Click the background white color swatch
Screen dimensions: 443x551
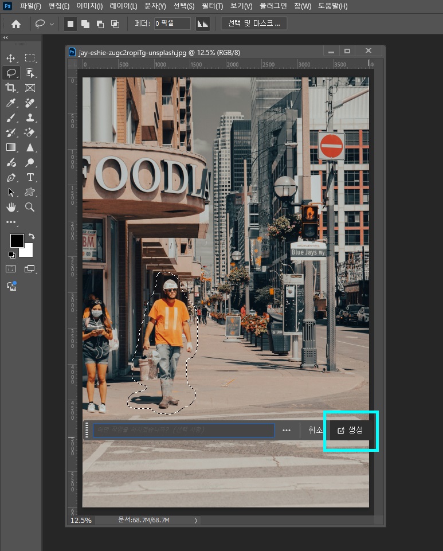(28, 252)
